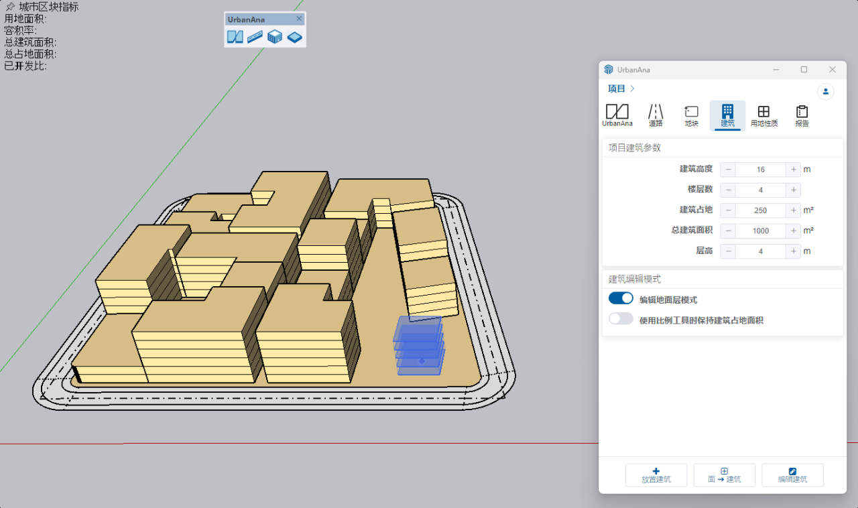
Task: Select the 3D building icon in floating toolbar
Action: point(275,37)
